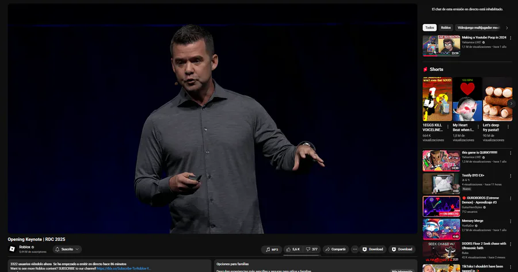Screen dimensions: 518x272
Task: Open the Memory Merge video thumbnail
Action: click(441, 229)
